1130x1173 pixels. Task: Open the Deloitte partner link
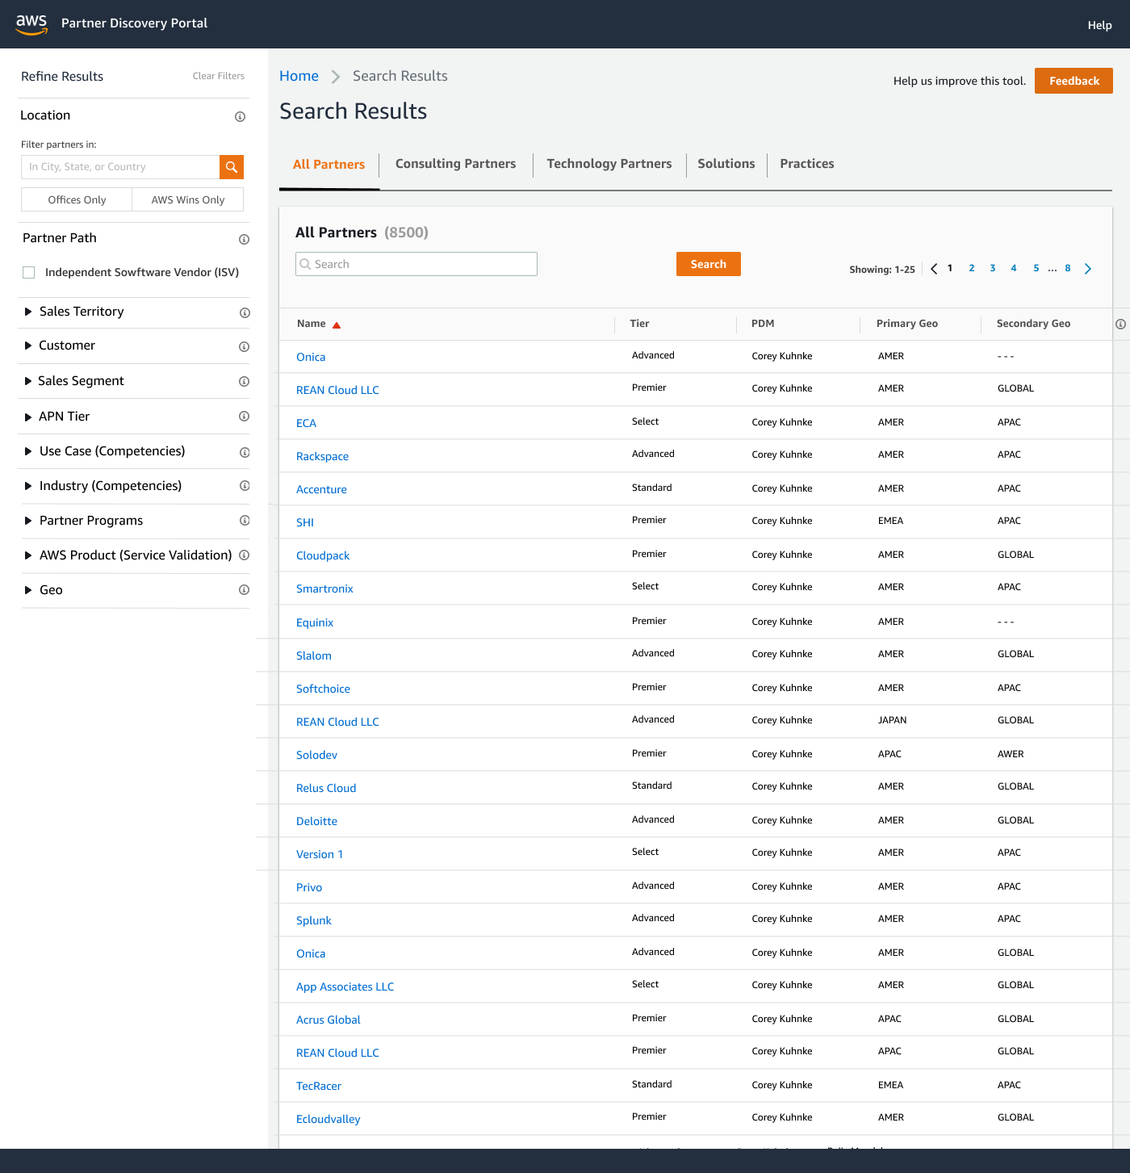[x=316, y=821]
